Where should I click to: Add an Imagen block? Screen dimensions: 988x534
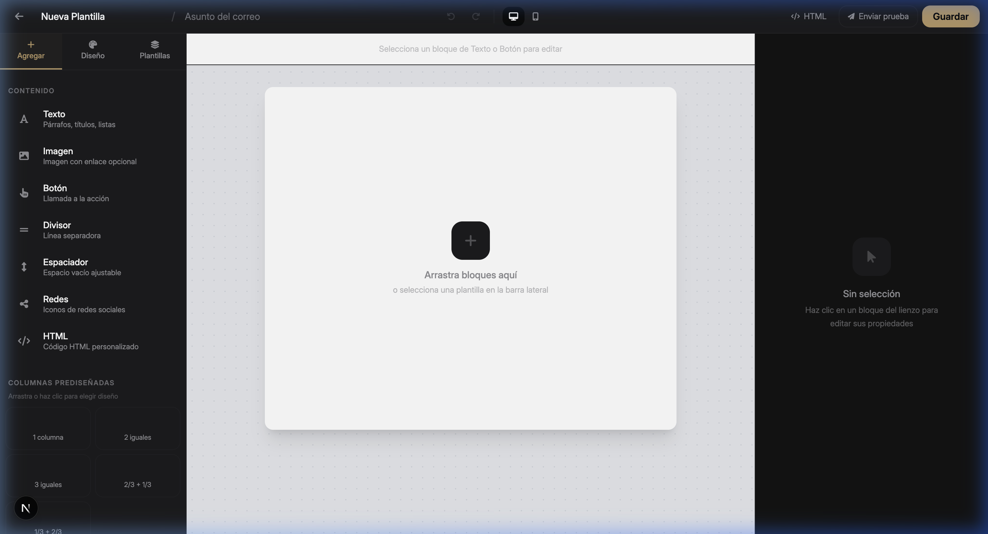[89, 156]
